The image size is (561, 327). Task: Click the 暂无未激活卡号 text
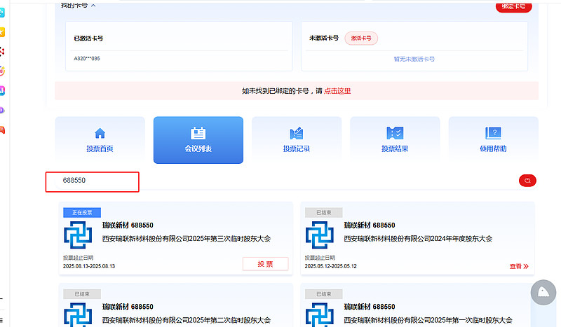(414, 59)
